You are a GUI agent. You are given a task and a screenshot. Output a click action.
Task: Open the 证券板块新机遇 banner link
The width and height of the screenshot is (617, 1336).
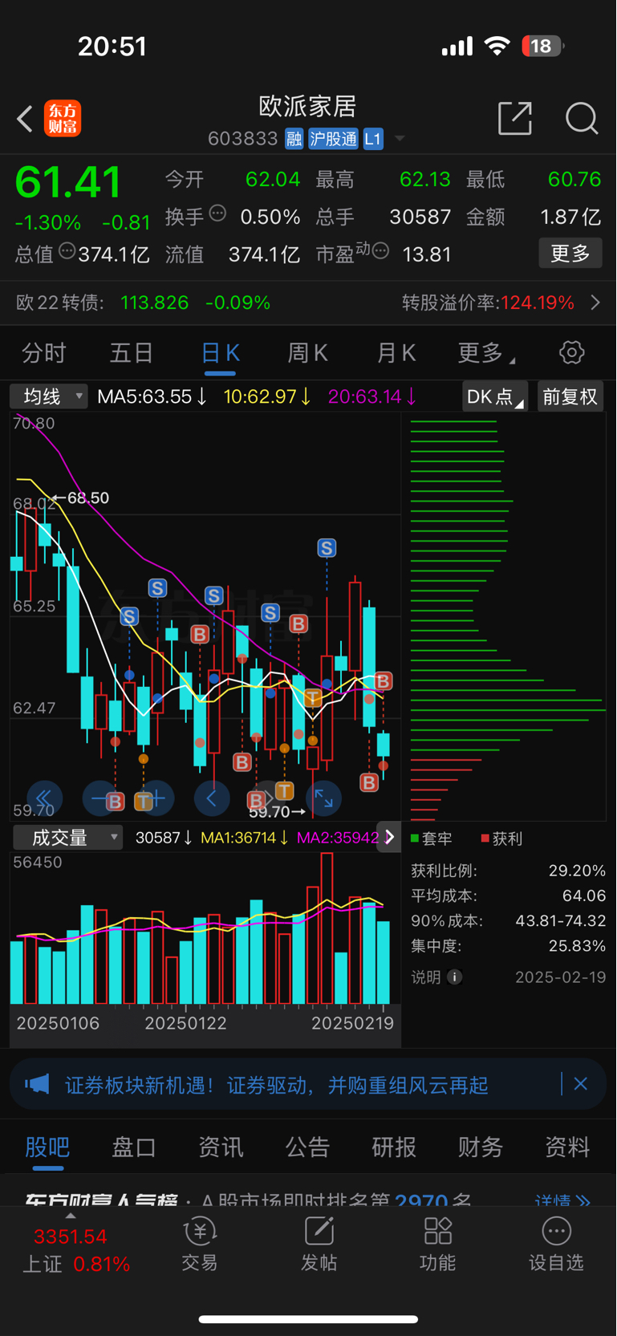coord(277,1085)
